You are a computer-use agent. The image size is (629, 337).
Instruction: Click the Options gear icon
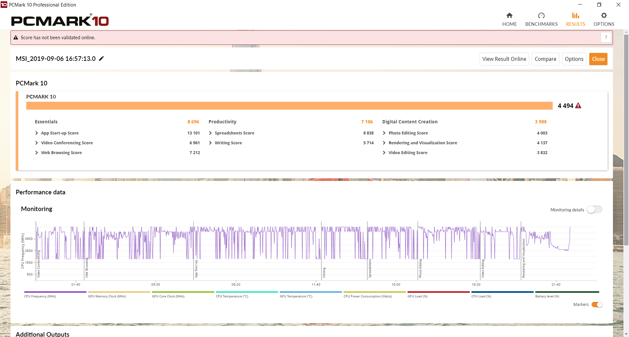(x=604, y=15)
